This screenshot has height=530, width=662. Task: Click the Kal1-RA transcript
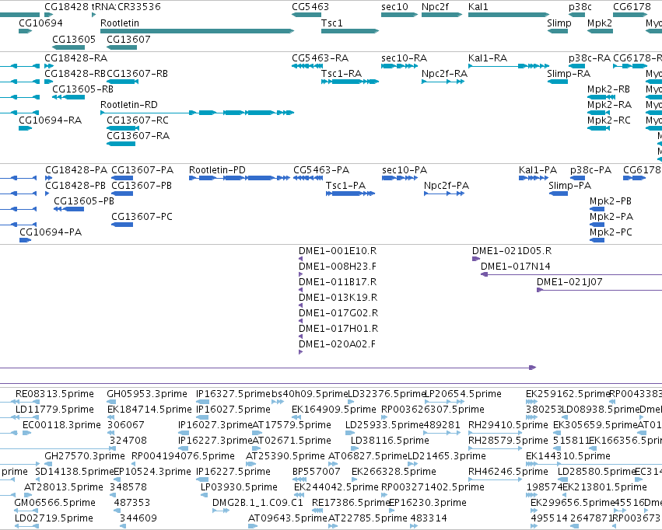pyautogui.click(x=509, y=66)
